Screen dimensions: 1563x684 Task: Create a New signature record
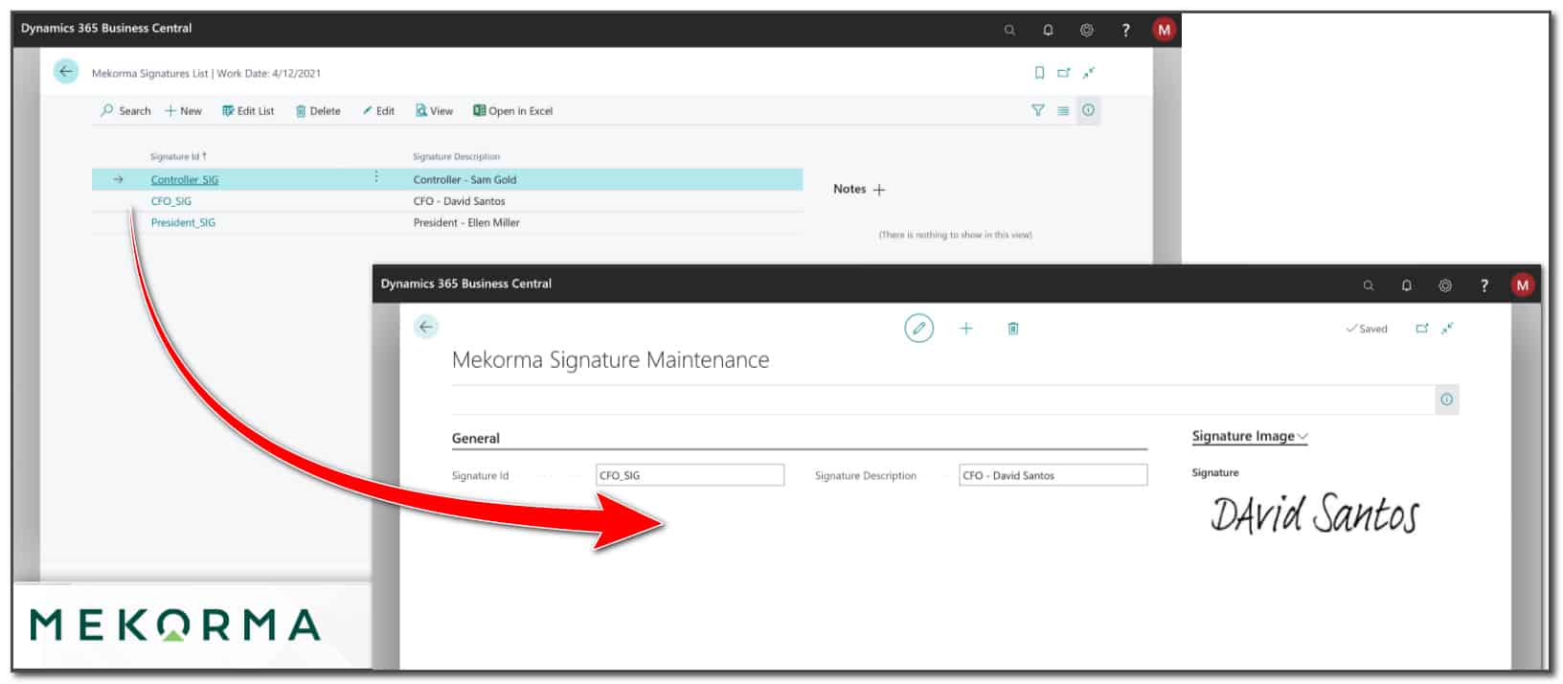click(183, 111)
